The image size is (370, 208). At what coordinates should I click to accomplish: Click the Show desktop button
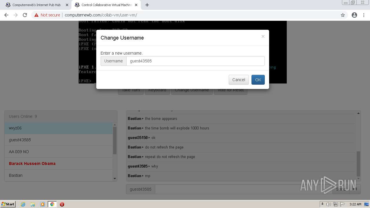pyautogui.click(x=367, y=204)
